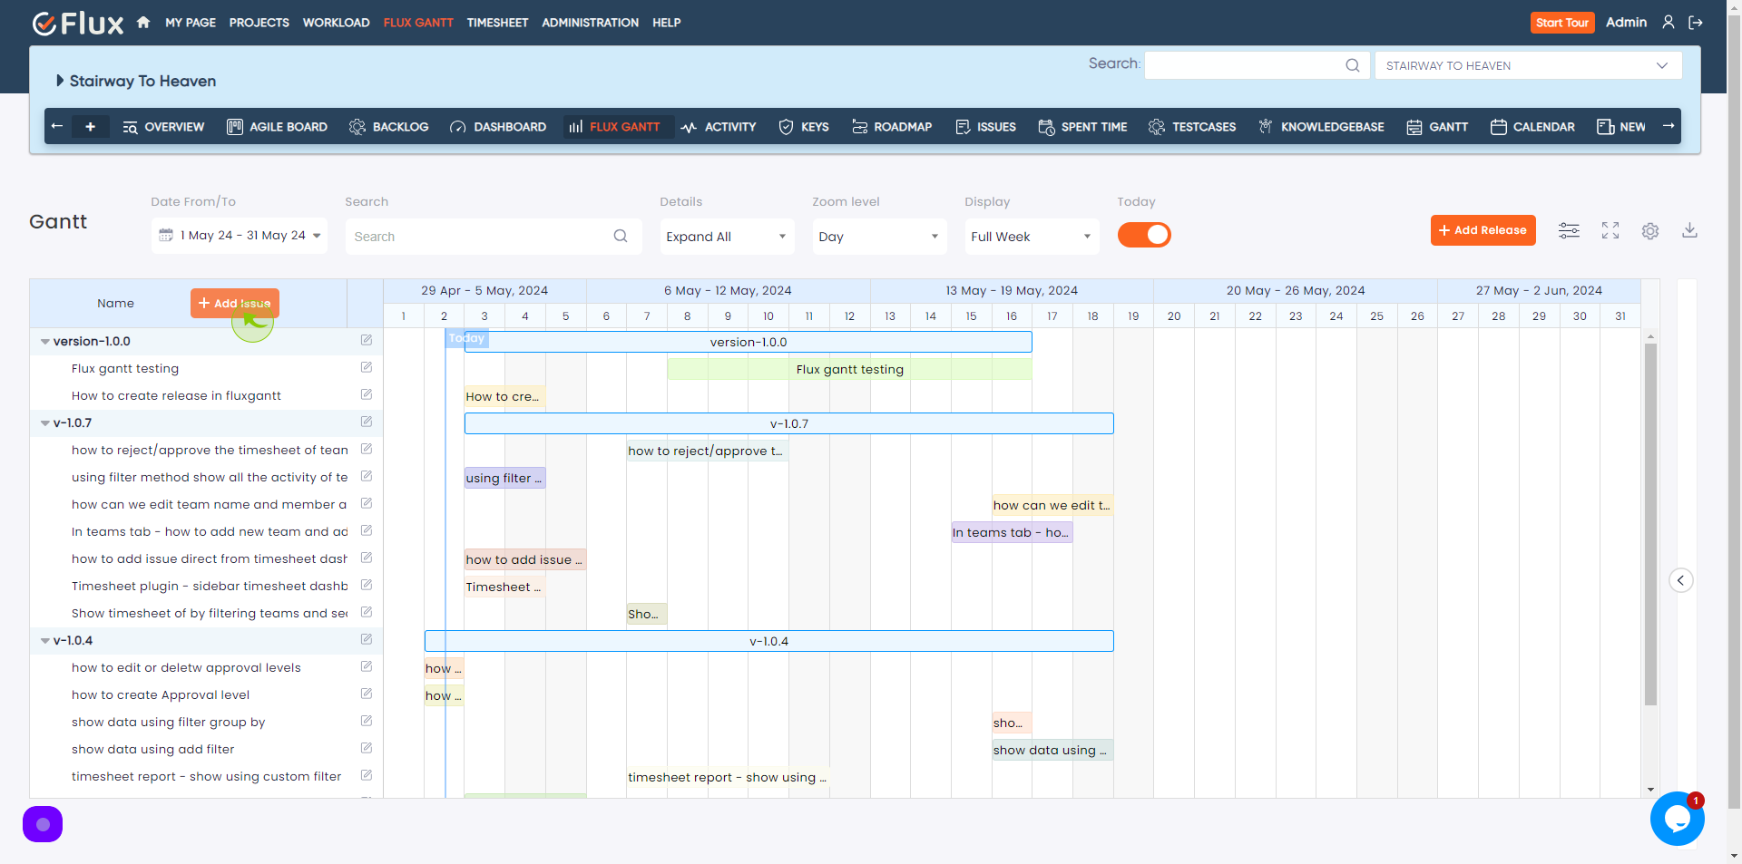Open MY PAGE in top menu
This screenshot has width=1742, height=864.
click(x=191, y=23)
